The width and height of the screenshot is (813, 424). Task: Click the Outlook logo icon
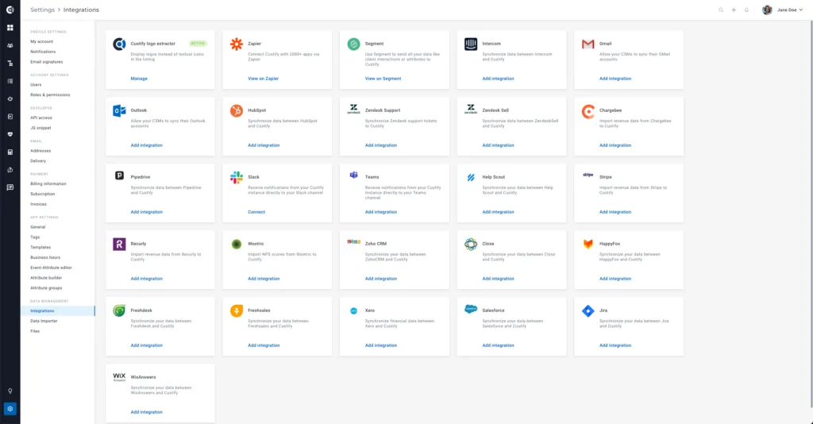[x=119, y=110]
